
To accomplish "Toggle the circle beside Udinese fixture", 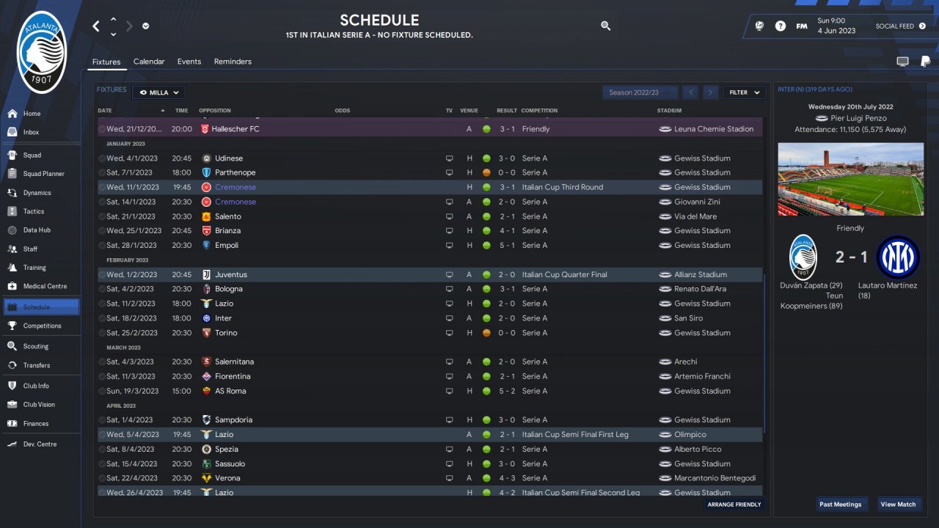I will pyautogui.click(x=102, y=158).
